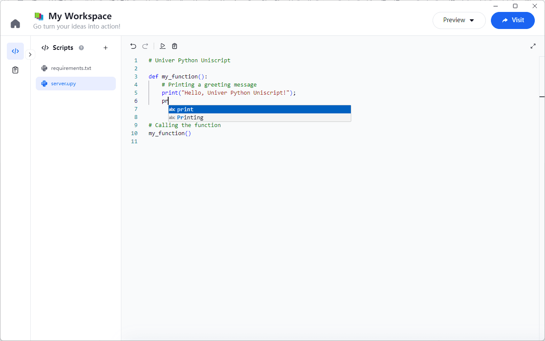Open requirements.txt file
The width and height of the screenshot is (545, 341).
[76, 68]
